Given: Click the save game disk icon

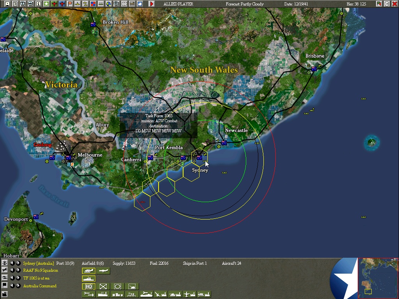Looking at the screenshot, I should coord(7,4).
